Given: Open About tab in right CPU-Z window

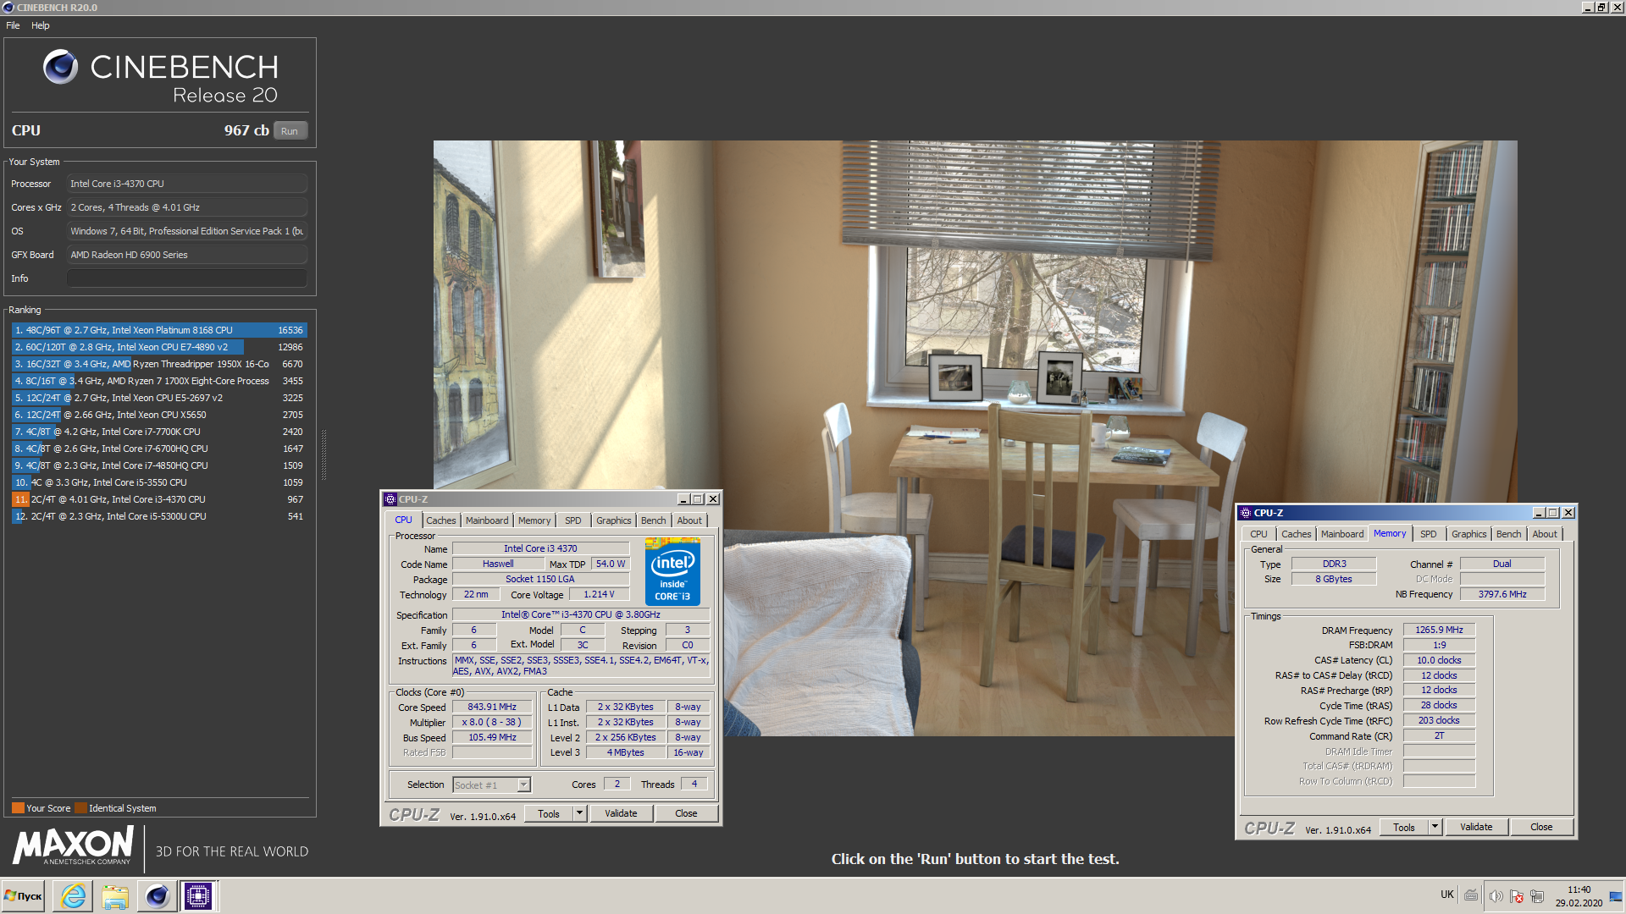Looking at the screenshot, I should click(x=1545, y=534).
